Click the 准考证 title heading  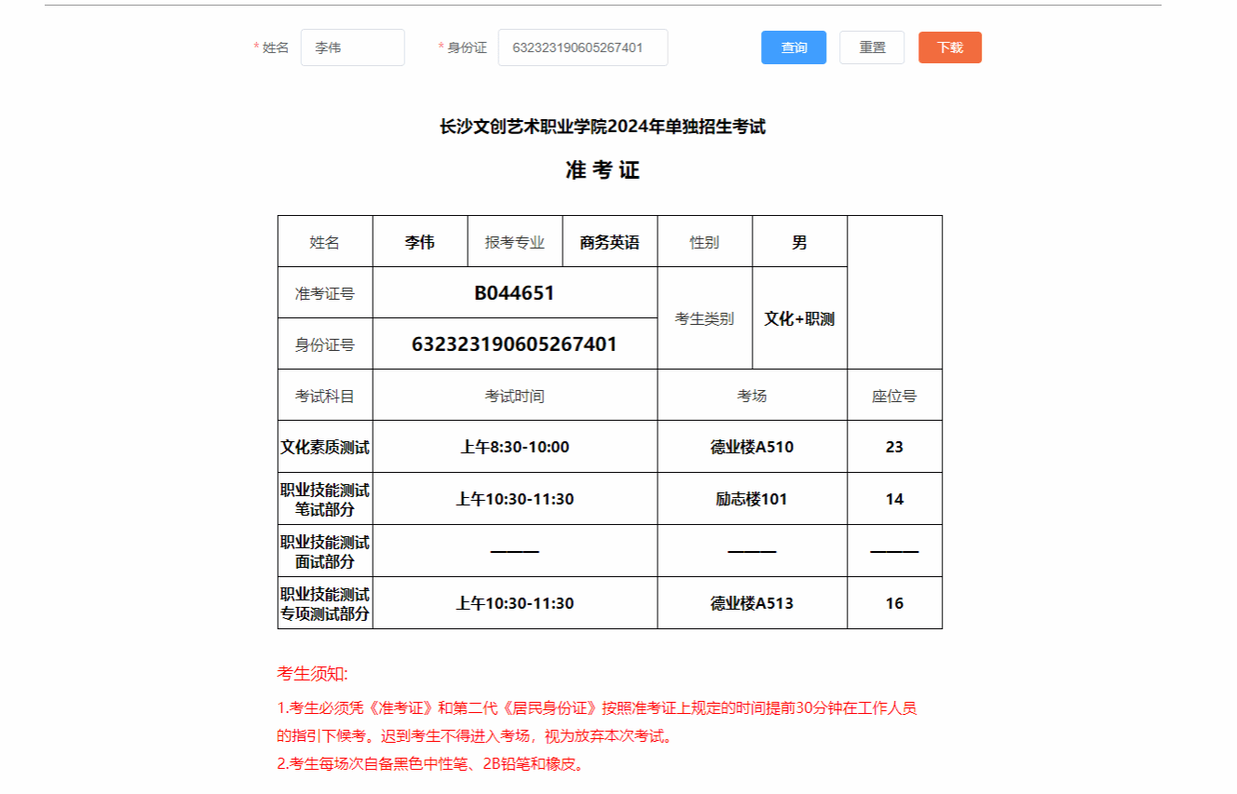[x=603, y=170]
